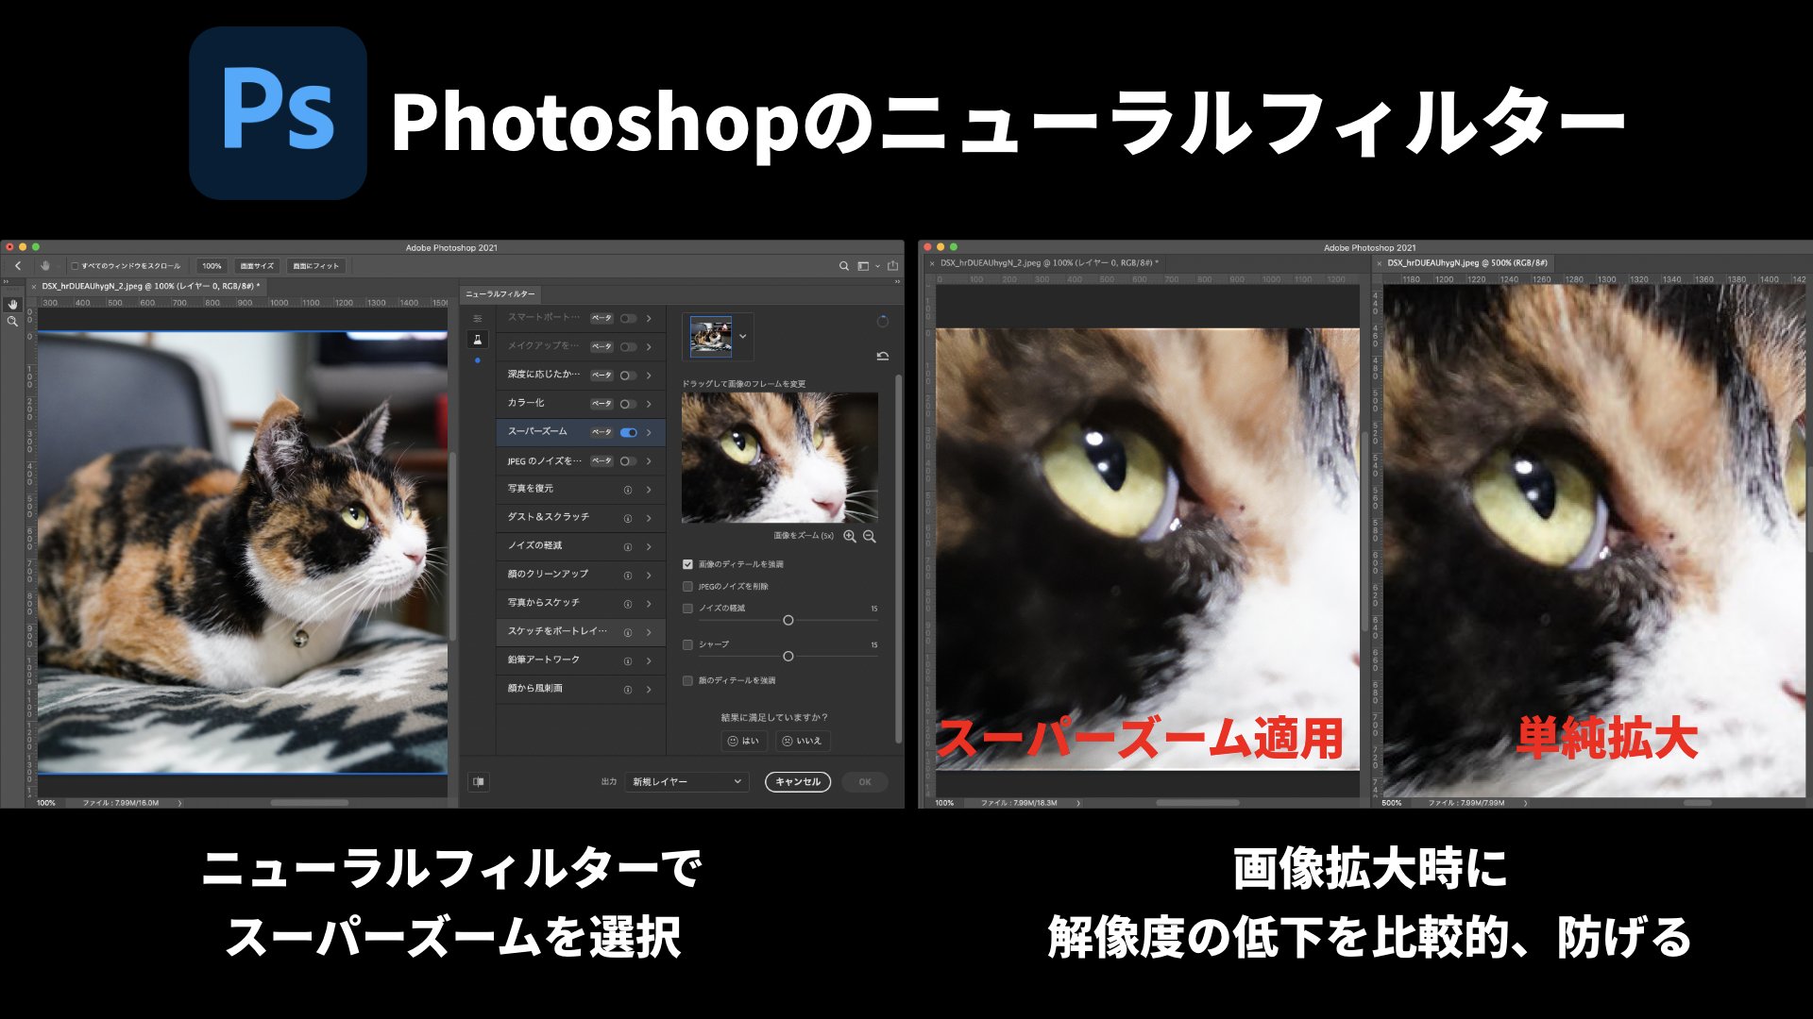The image size is (1813, 1019).
Task: Expand the 顔から風刺画 filter chevron
Action: click(649, 690)
